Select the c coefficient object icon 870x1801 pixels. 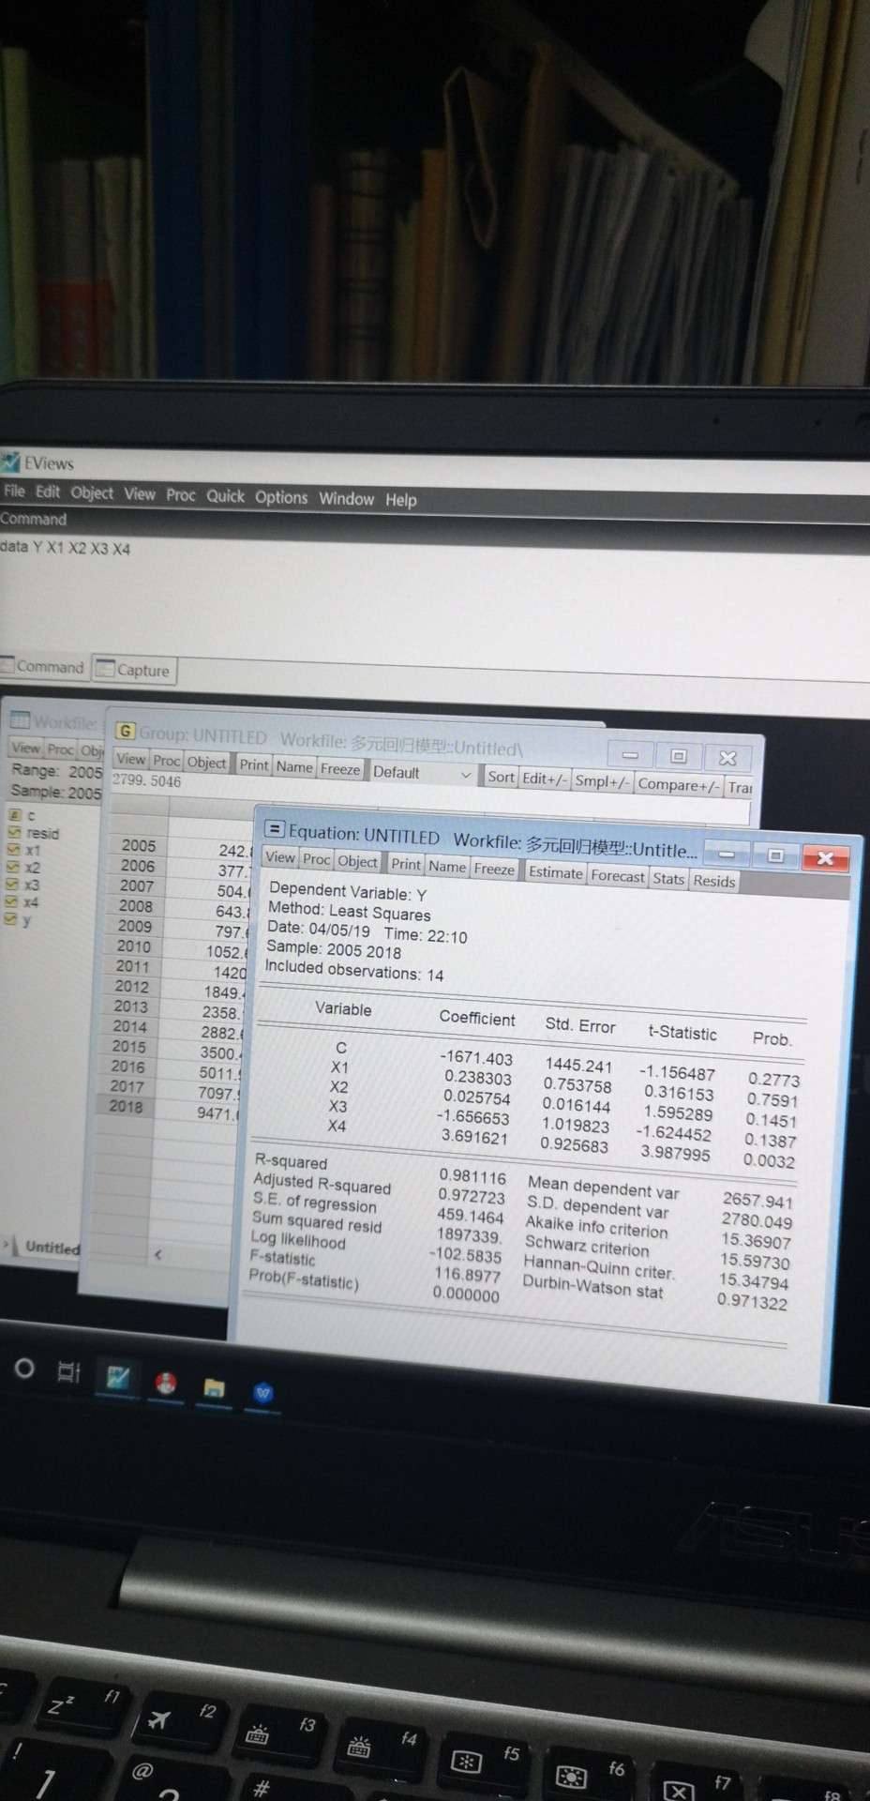(x=15, y=814)
